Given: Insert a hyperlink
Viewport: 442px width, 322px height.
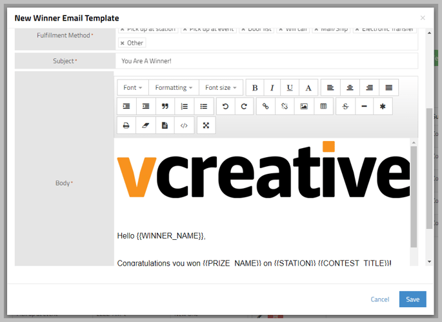Looking at the screenshot, I should tap(266, 106).
